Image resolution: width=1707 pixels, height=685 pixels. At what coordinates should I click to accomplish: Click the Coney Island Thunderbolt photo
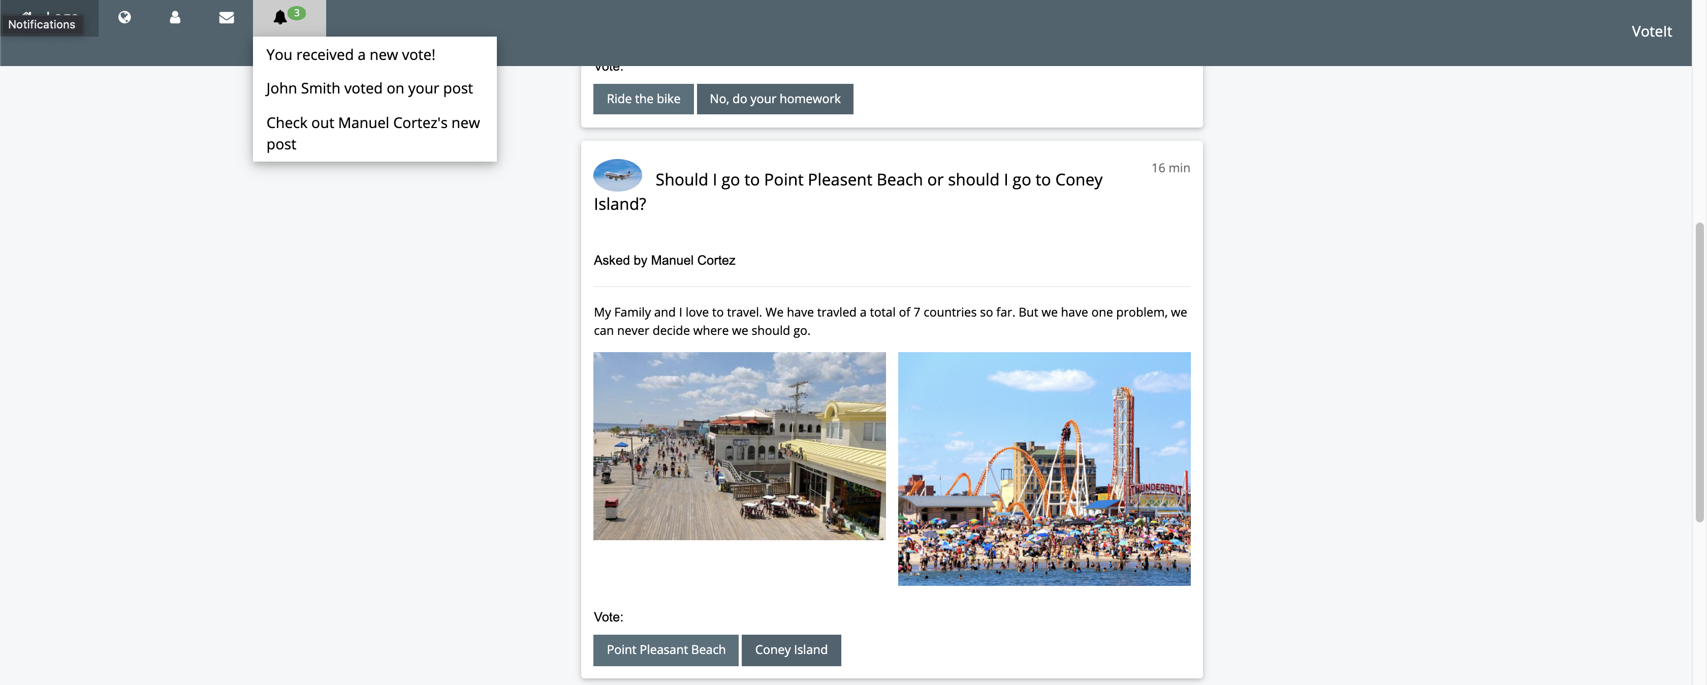(x=1044, y=468)
